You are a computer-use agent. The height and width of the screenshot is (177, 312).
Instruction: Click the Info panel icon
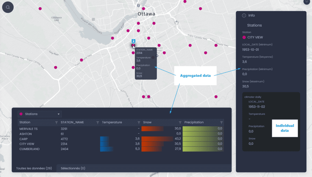(244, 15)
